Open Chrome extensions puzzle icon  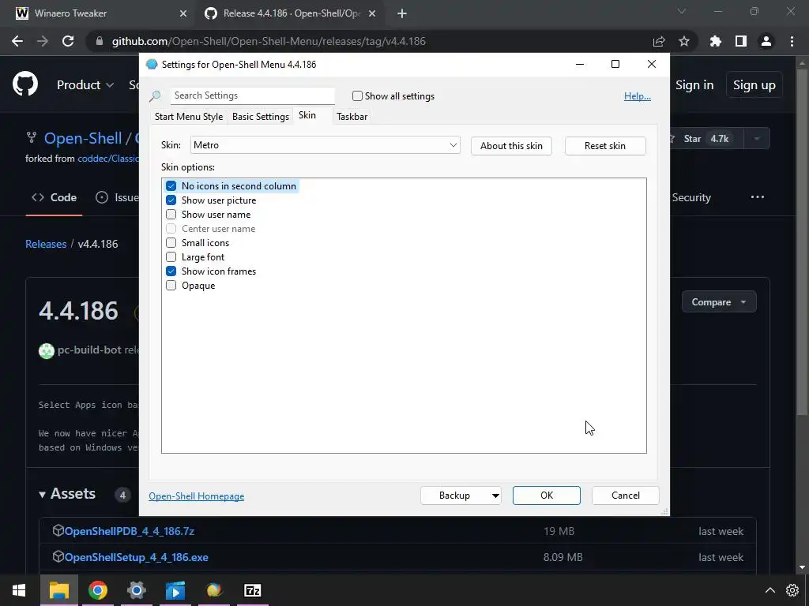(x=716, y=41)
